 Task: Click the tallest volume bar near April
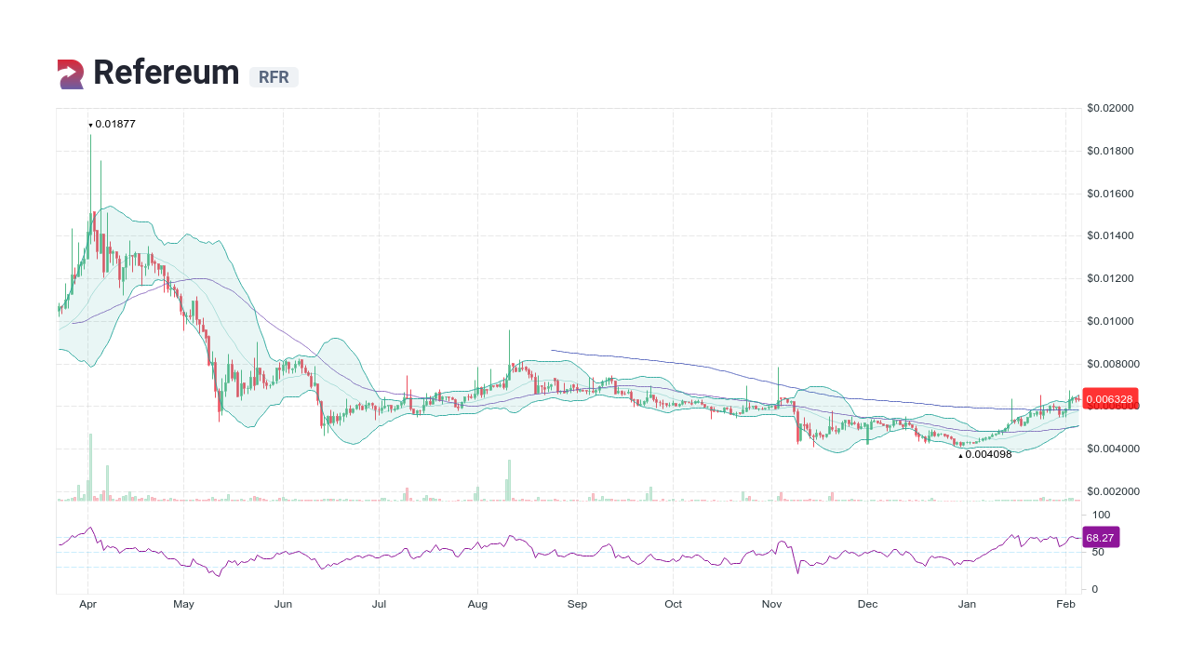tap(90, 467)
